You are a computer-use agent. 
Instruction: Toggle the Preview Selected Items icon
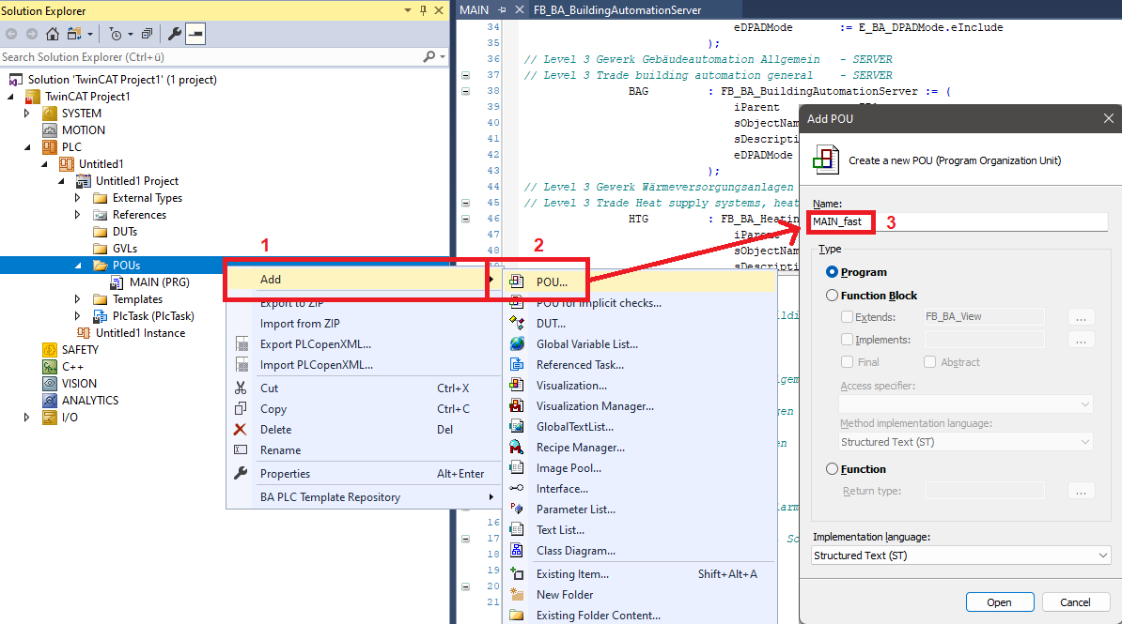tap(195, 35)
